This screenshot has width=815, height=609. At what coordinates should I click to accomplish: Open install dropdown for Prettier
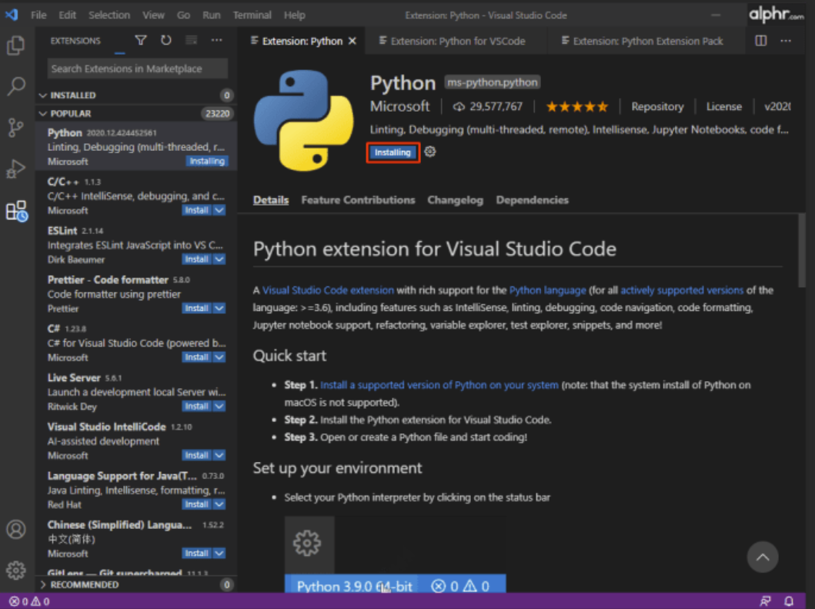click(x=219, y=309)
